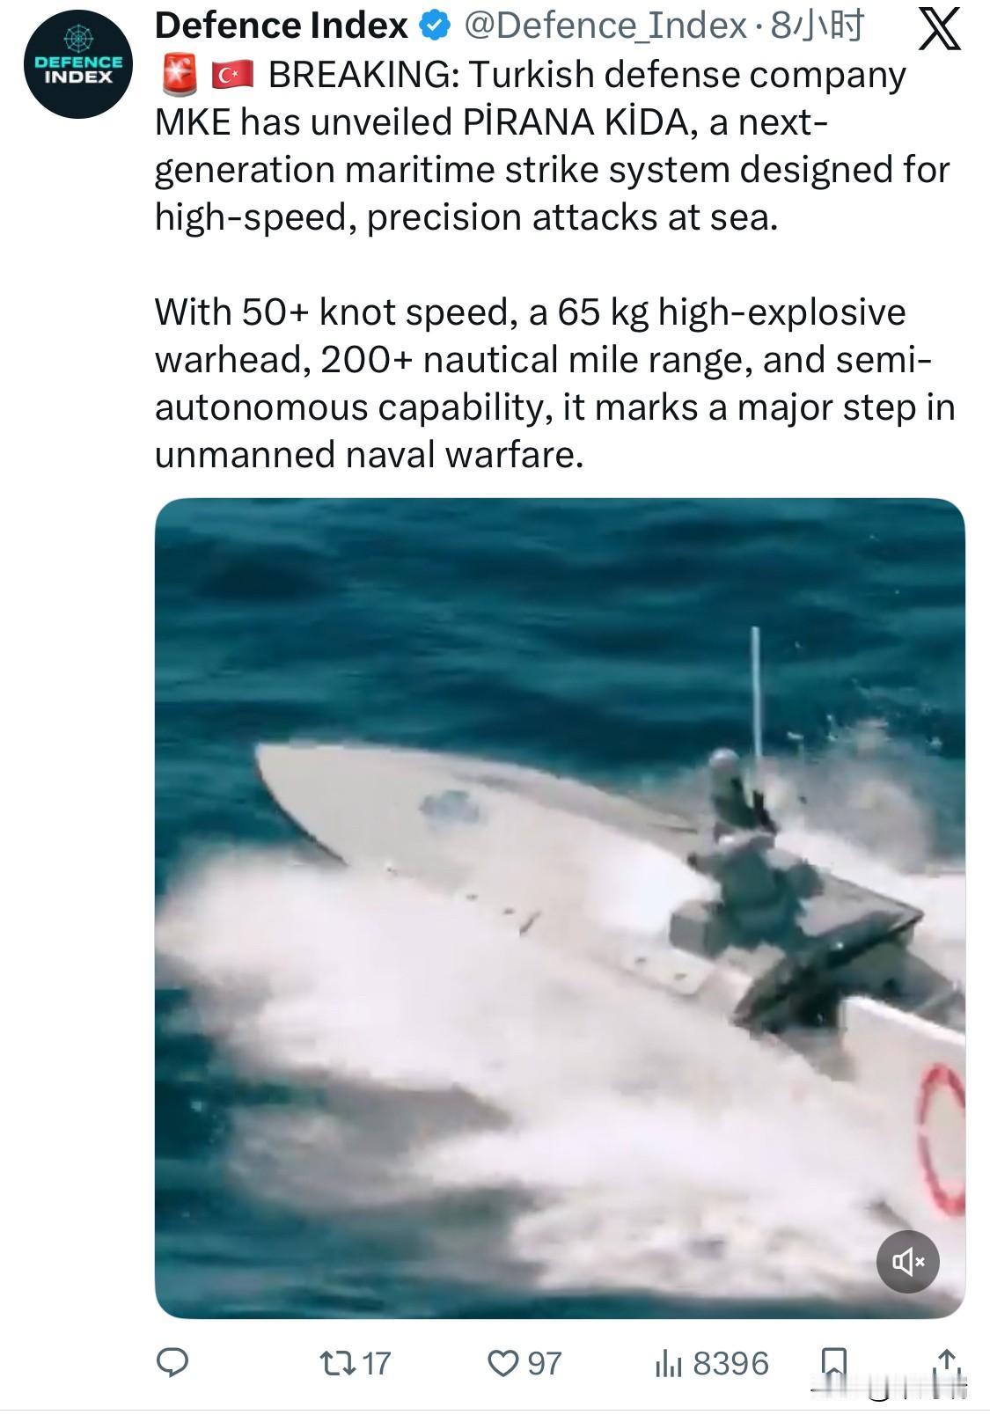990x1422 pixels.
Task: Click the paragraph about 50+ knot speed
Action: 554,384
